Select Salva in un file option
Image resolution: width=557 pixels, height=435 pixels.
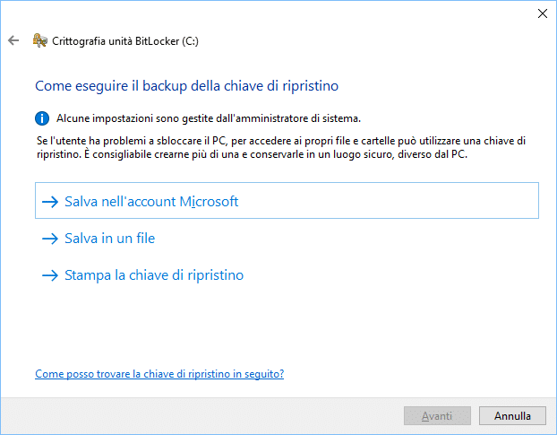(110, 239)
